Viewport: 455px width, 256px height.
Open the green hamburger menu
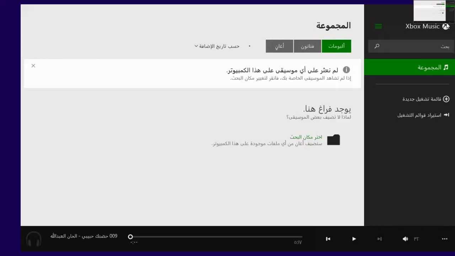click(x=378, y=26)
